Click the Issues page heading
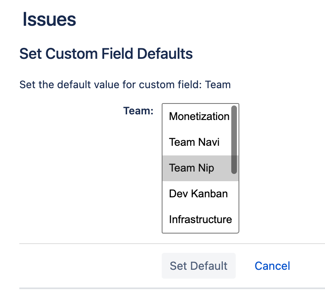Screen dimensions: 325x302 tap(49, 19)
